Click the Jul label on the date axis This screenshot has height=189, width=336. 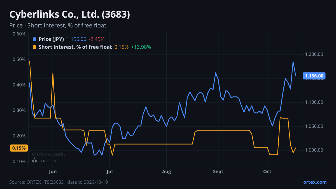109,172
